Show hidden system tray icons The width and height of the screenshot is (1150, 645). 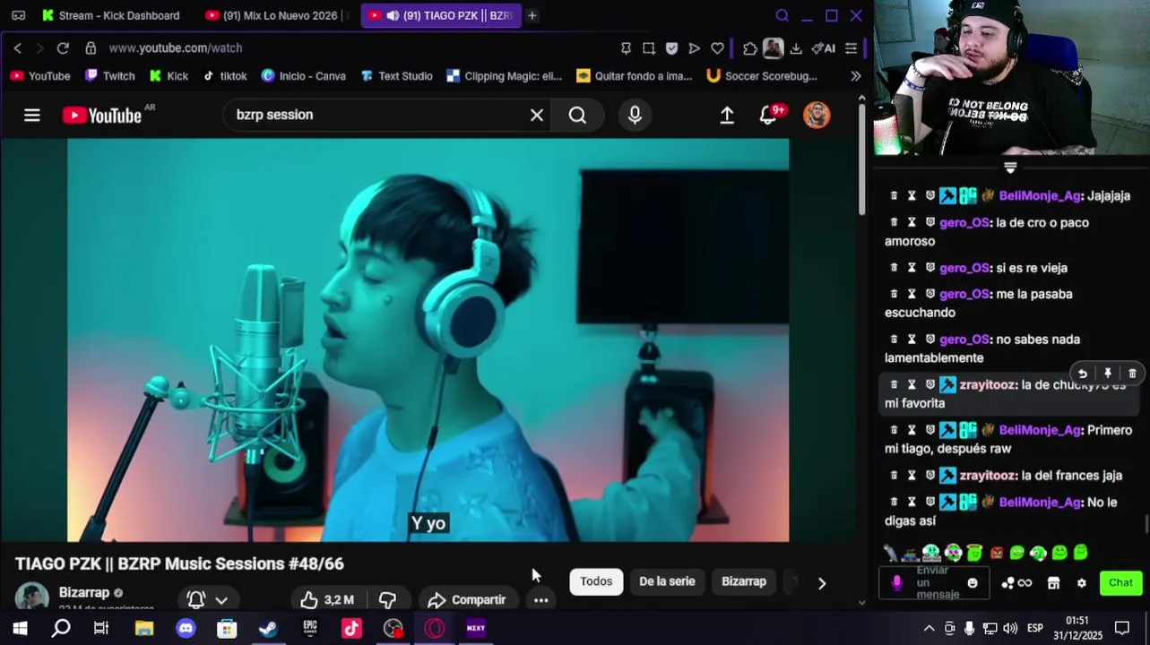pyautogui.click(x=929, y=628)
